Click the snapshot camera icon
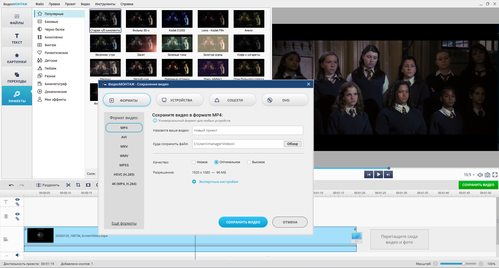The height and width of the screenshot is (268, 499). pos(487,175)
